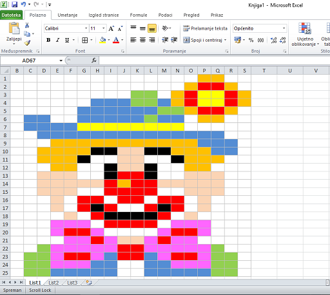Open the Calibri font name dropdown

86,28
